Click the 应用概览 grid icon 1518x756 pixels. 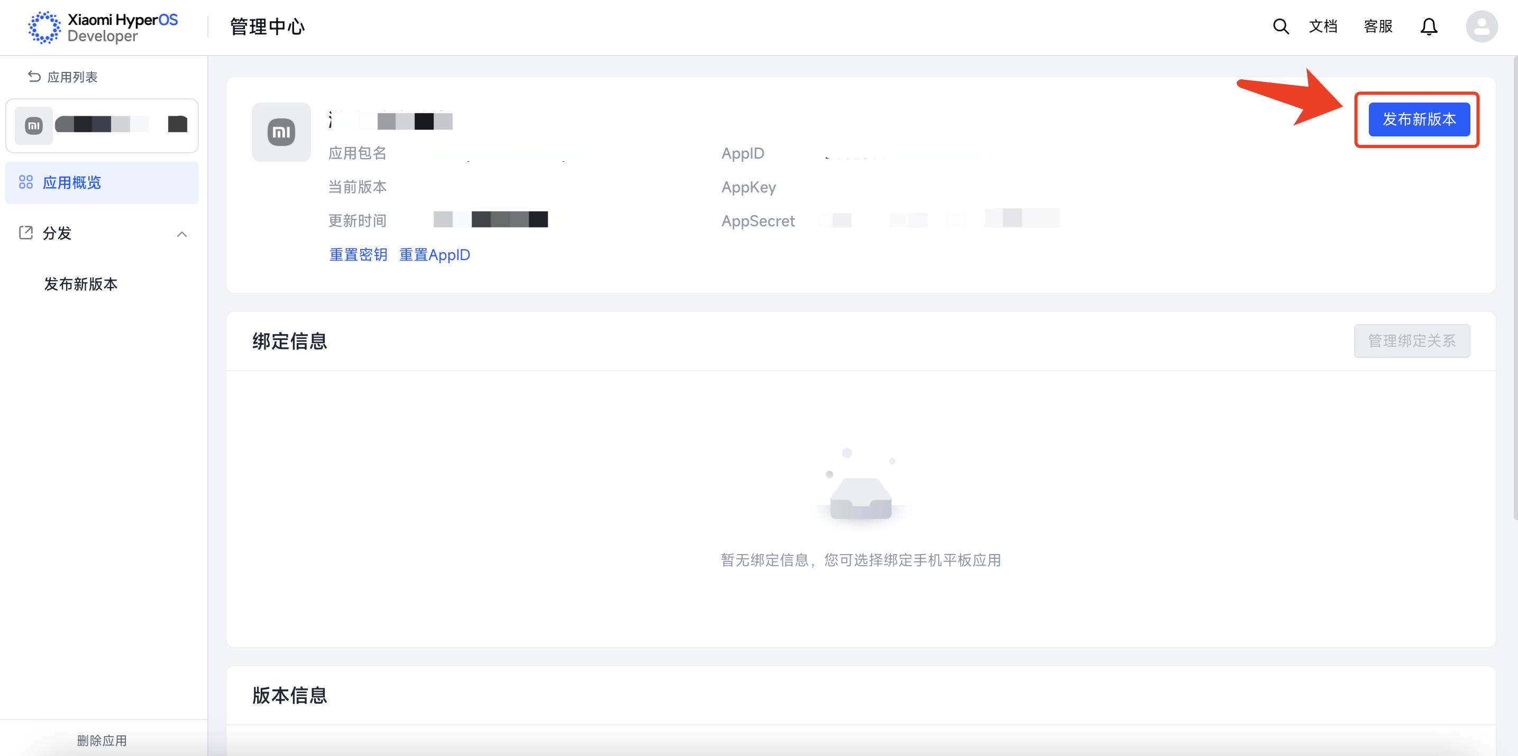(26, 182)
